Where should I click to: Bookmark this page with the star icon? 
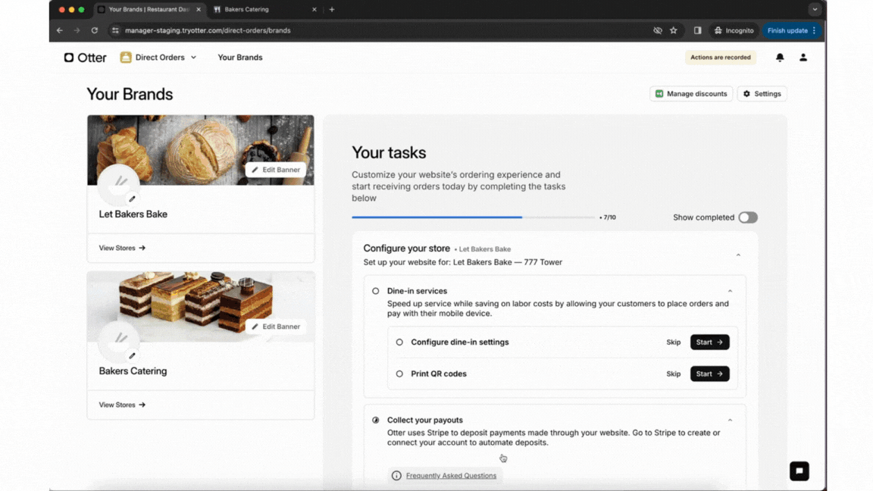pyautogui.click(x=673, y=30)
